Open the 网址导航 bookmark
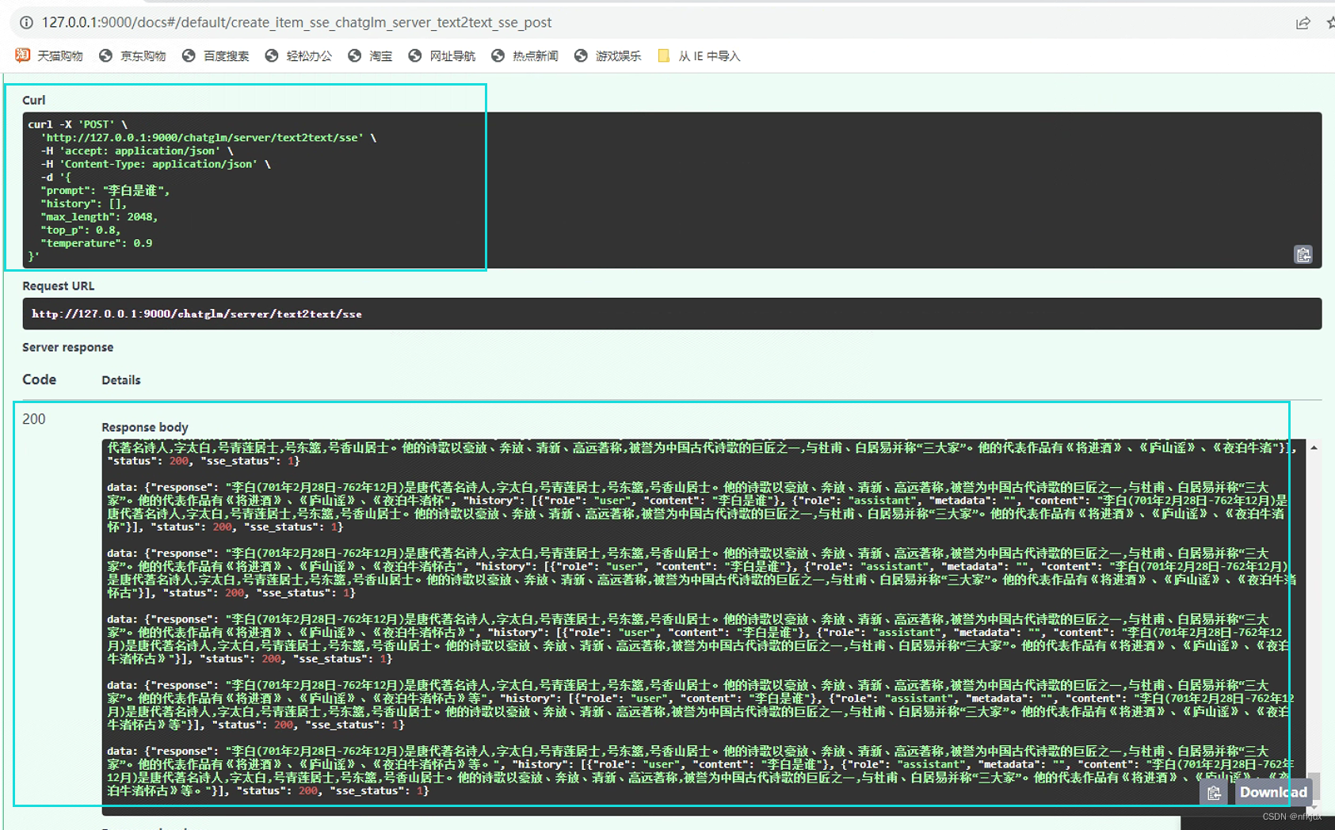 [441, 55]
